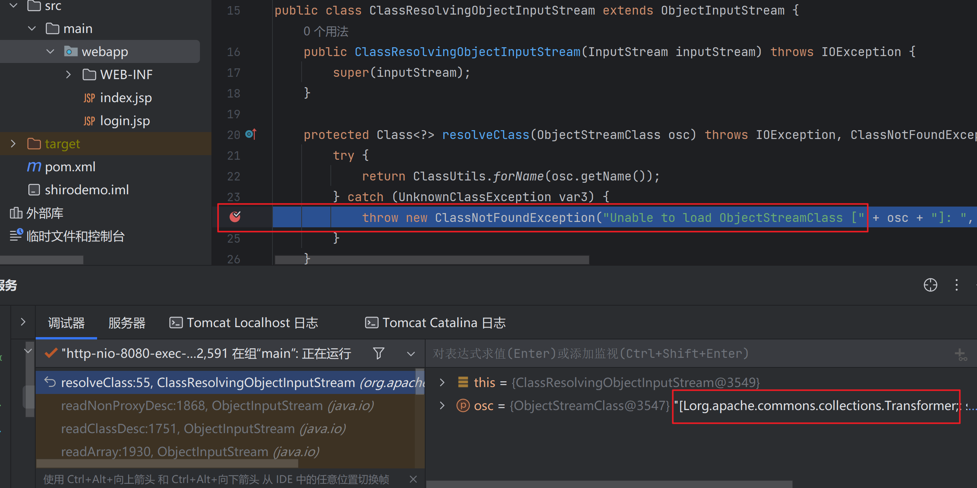
Task: Click the JSP icon of login.jsp
Action: [x=89, y=121]
